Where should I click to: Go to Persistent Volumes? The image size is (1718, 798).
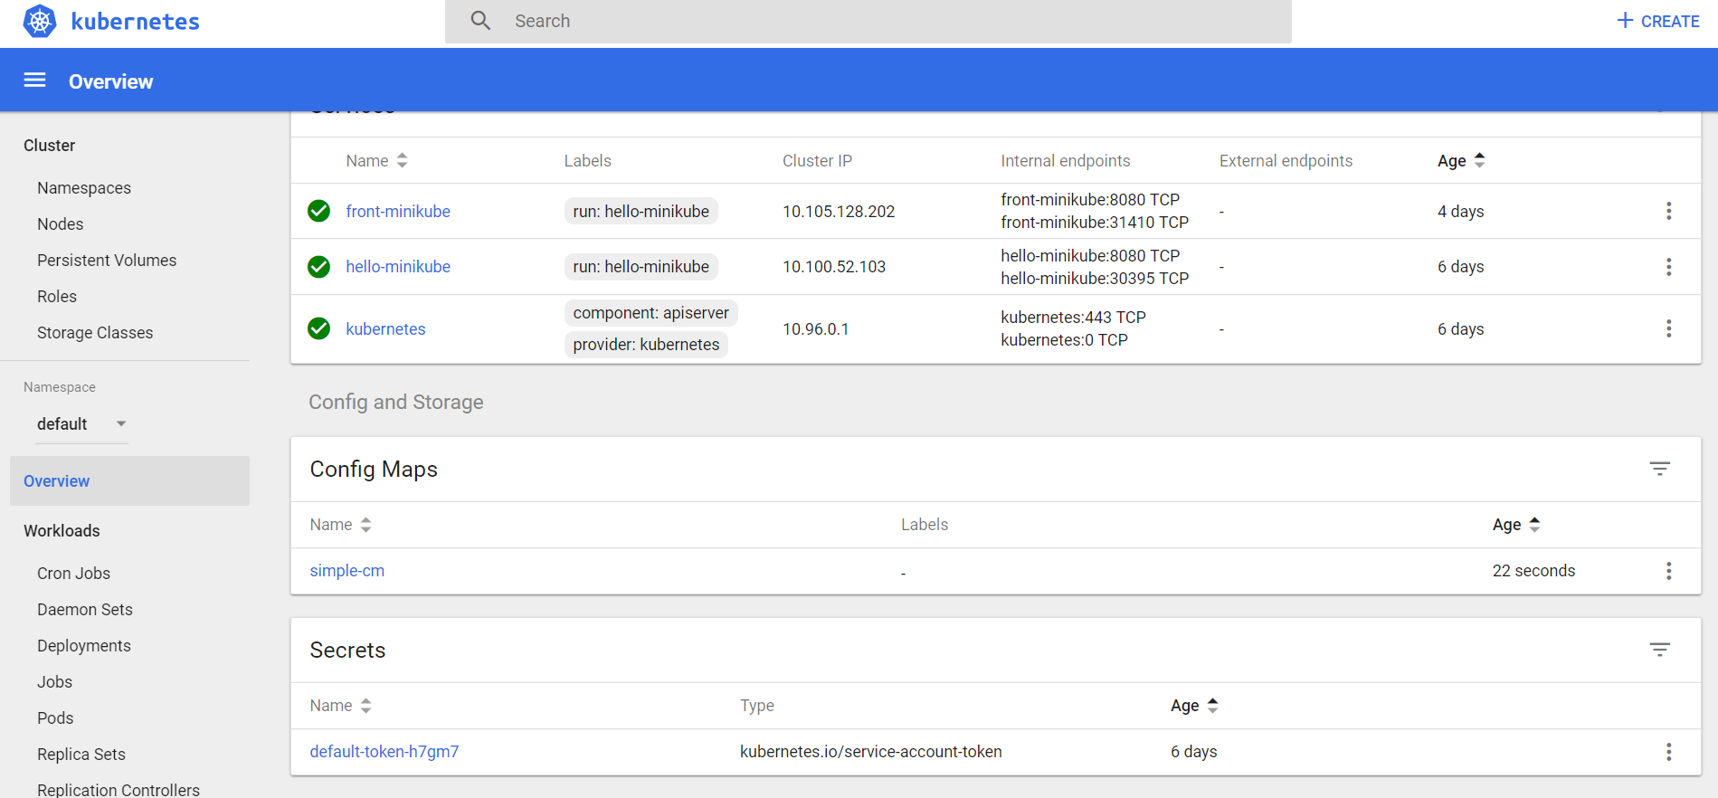tap(107, 260)
